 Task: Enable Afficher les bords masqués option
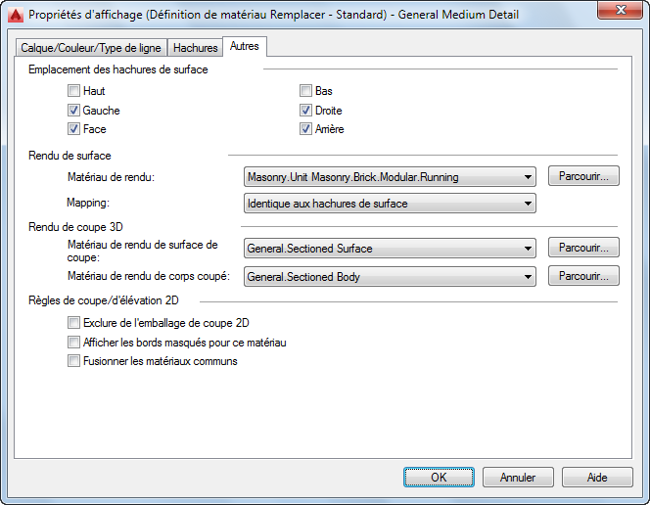pyautogui.click(x=74, y=343)
